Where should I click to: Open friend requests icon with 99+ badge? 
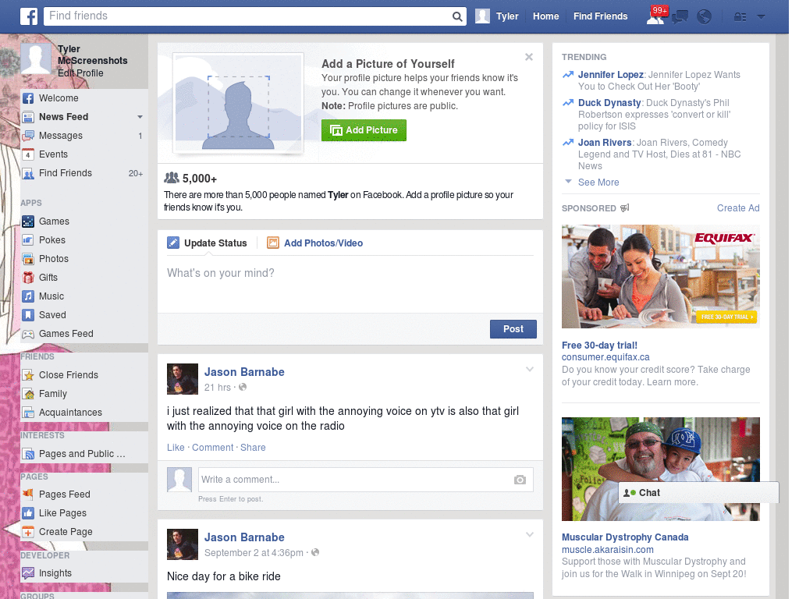tap(655, 16)
